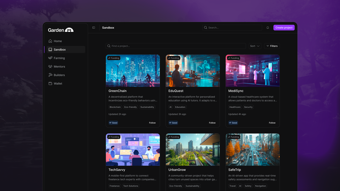
Task: Click the Builders icon in sidebar
Action: coord(51,75)
